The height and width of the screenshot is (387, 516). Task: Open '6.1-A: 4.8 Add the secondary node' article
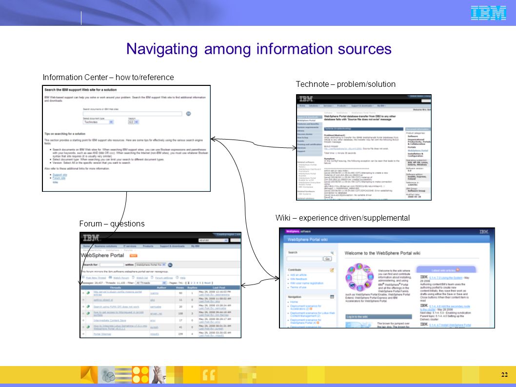[x=445, y=307]
